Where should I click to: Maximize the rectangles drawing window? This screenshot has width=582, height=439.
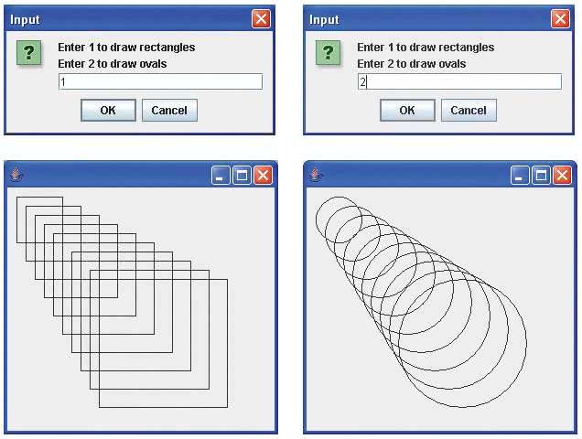click(x=242, y=176)
